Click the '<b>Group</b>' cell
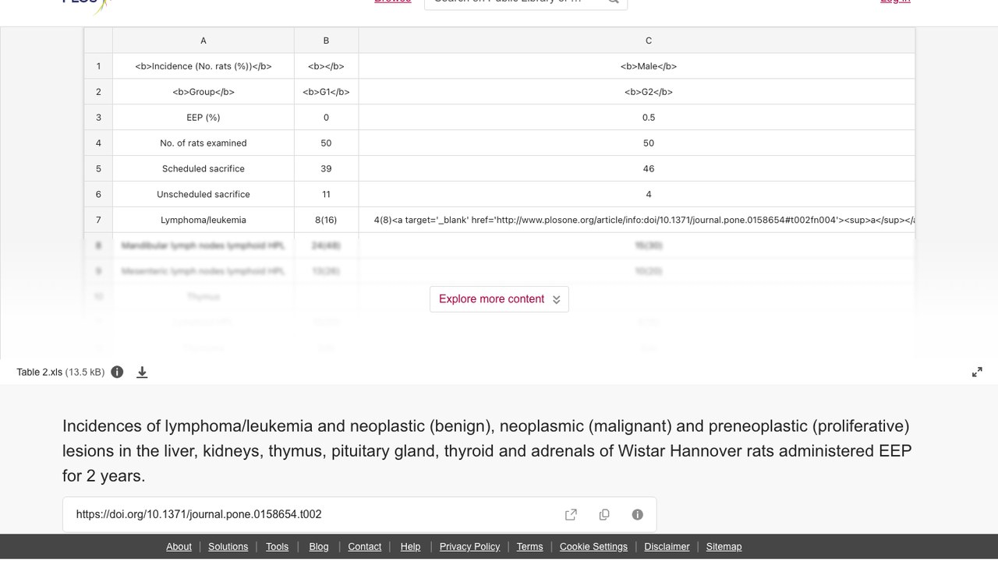This screenshot has width=998, height=561. (203, 92)
